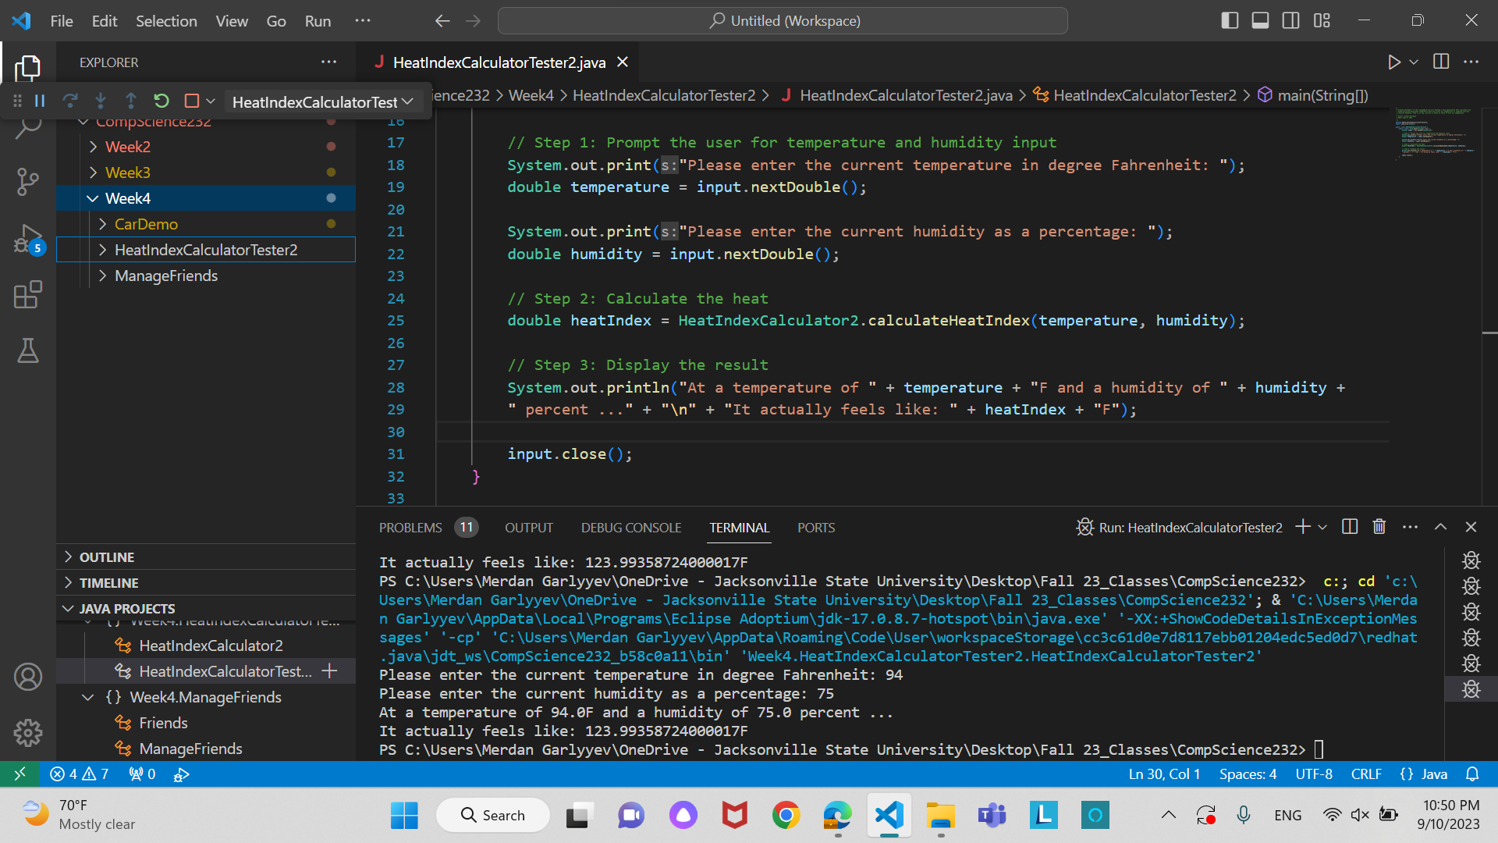
Task: Open the Extensions view
Action: coord(28,294)
